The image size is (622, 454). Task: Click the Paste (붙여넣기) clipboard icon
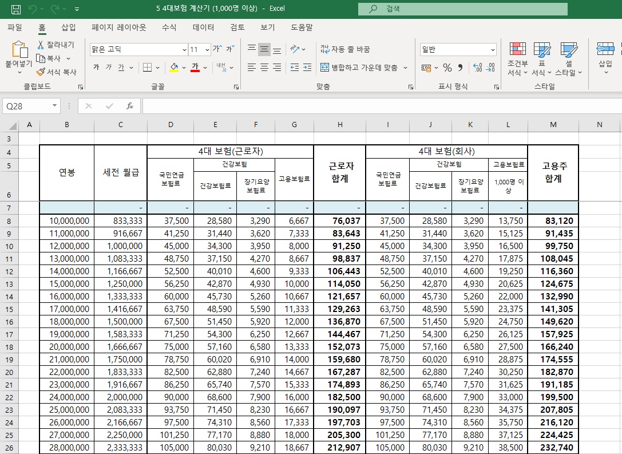tap(19, 50)
